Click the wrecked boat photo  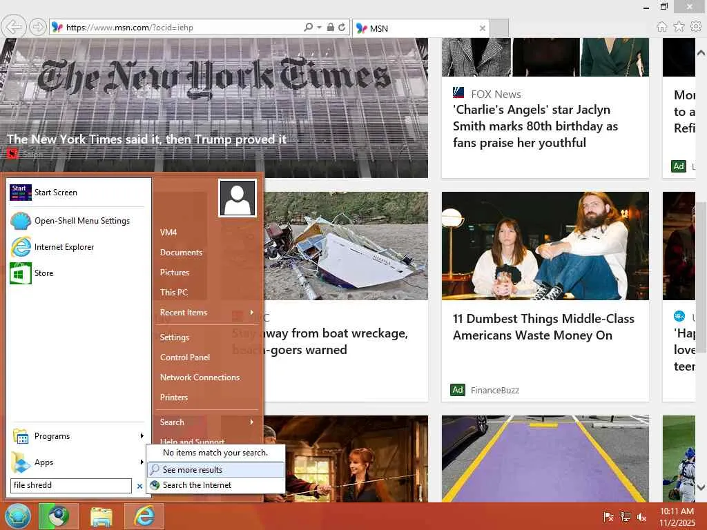point(346,246)
